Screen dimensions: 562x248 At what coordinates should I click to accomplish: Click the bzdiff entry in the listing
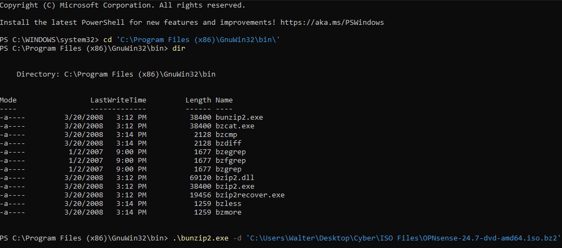tap(229, 143)
